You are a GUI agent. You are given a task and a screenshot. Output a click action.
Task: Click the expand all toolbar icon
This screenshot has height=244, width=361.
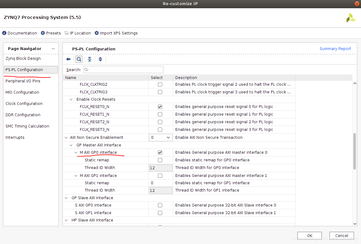(x=100, y=59)
